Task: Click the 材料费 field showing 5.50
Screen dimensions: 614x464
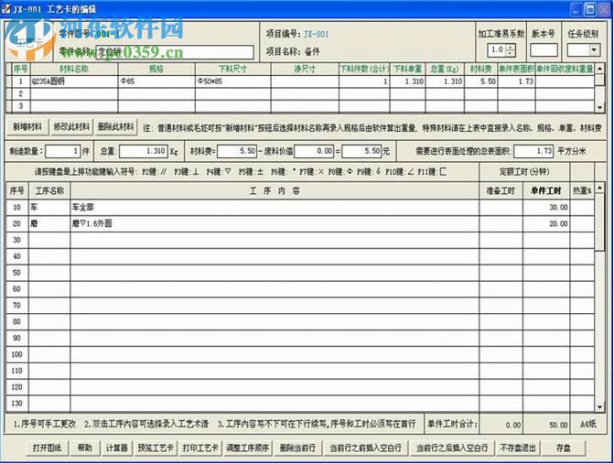Action: click(x=237, y=151)
